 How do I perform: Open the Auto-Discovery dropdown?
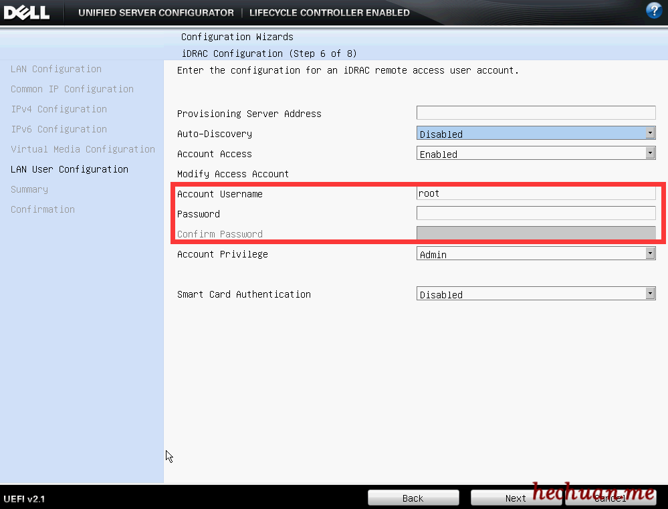pos(535,134)
